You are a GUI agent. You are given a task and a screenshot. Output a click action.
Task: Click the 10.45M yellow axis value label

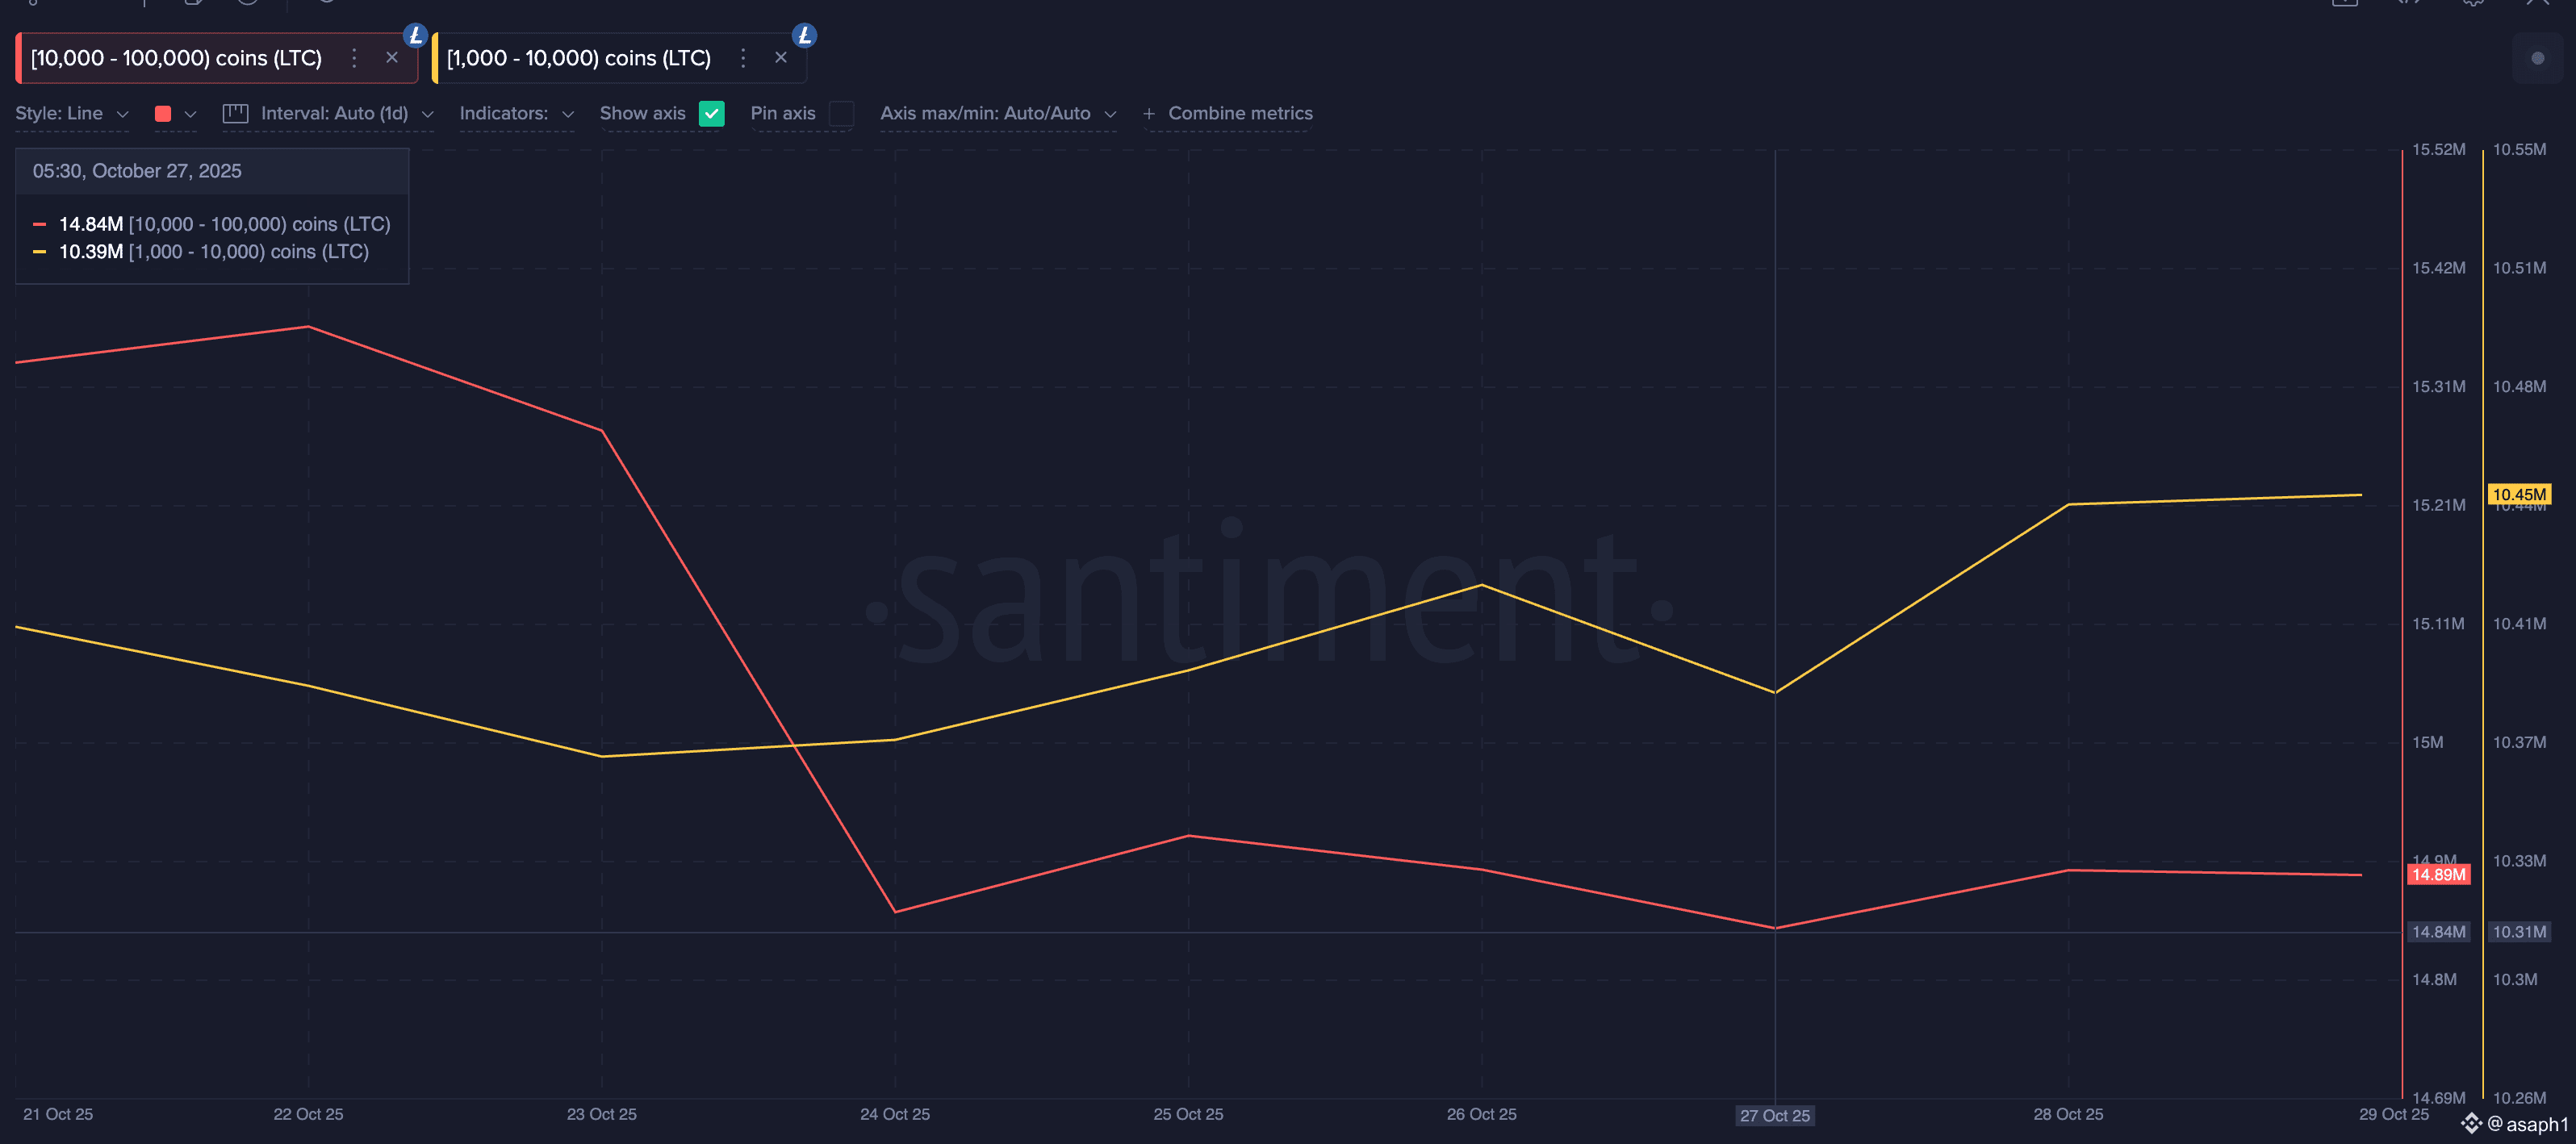click(2518, 494)
